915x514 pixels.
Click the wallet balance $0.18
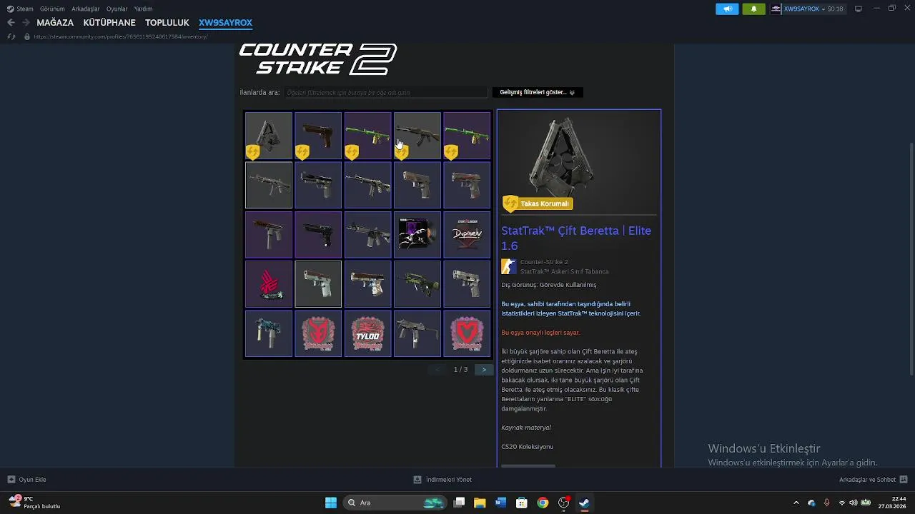click(x=835, y=9)
